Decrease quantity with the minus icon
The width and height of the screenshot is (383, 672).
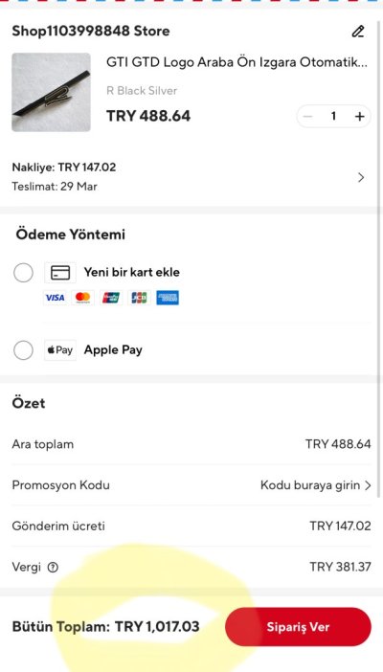[307, 117]
